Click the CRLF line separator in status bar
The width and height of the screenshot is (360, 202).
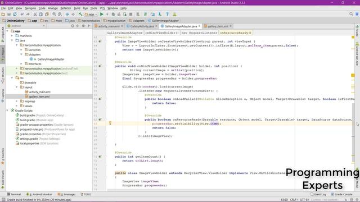294,200
